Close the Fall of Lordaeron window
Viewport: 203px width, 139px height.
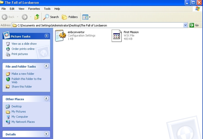click(x=199, y=3)
